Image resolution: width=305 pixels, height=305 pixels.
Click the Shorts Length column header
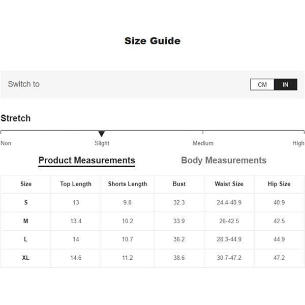tap(128, 184)
